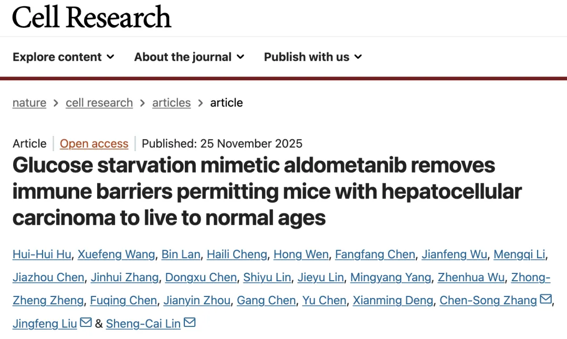Open the About the journal dropdown
The width and height of the screenshot is (567, 339).
pyautogui.click(x=189, y=57)
